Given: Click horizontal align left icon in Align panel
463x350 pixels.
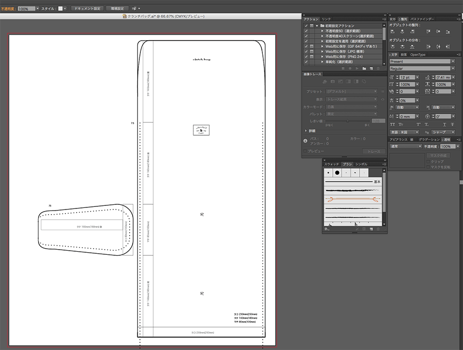Looking at the screenshot, I should click(x=393, y=31).
